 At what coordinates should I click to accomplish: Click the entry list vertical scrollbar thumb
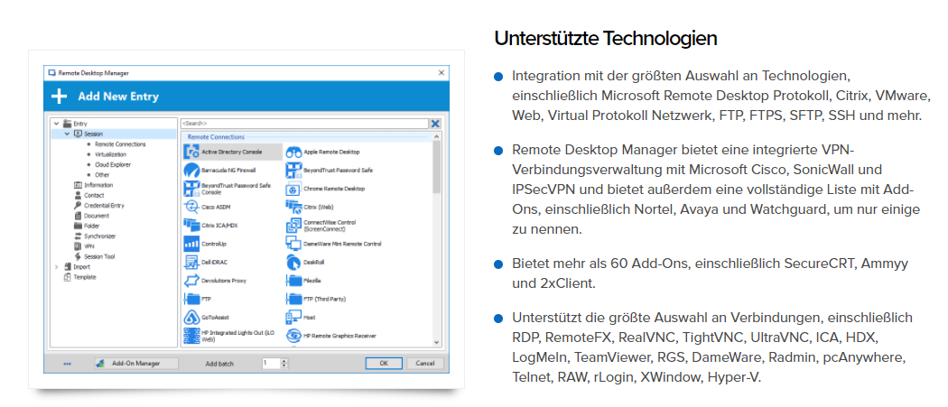[x=437, y=167]
